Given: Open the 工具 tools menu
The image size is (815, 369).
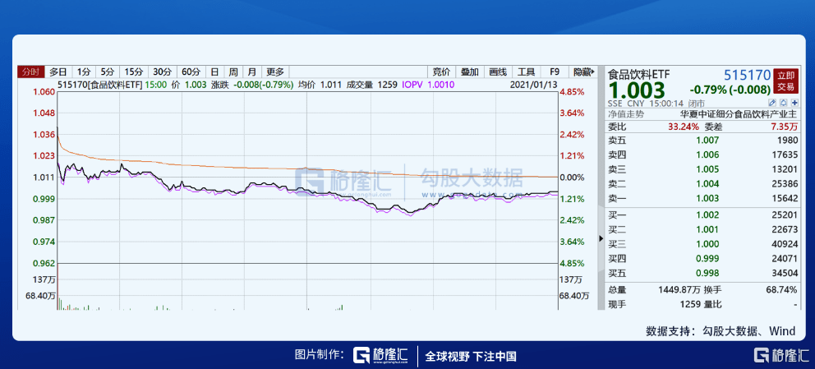Looking at the screenshot, I should click(x=527, y=71).
